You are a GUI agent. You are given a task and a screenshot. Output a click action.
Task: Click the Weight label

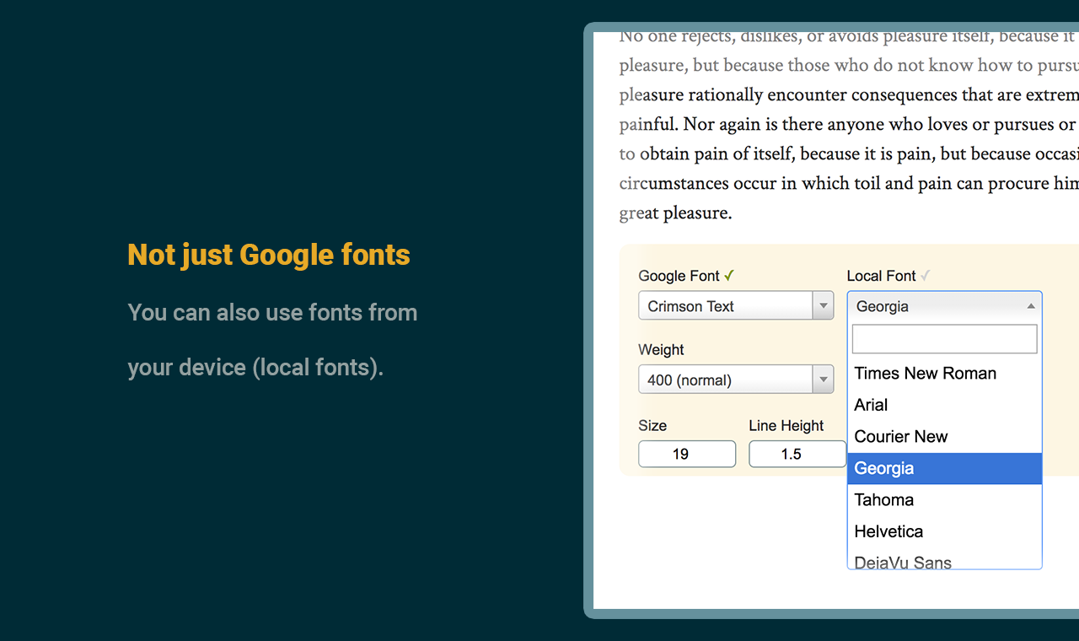(661, 350)
